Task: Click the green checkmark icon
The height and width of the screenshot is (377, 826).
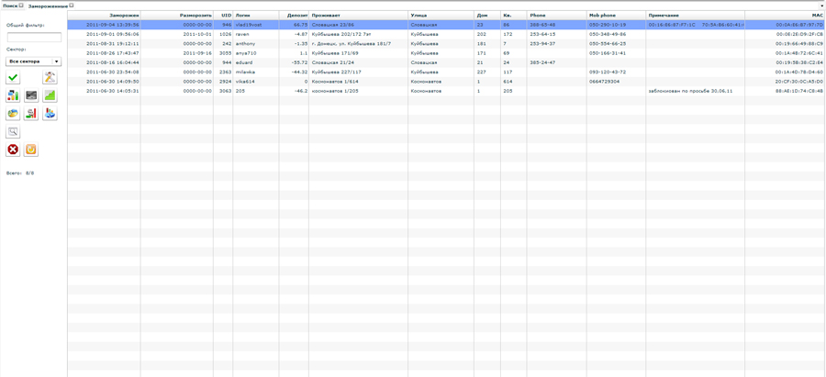Action: (13, 78)
